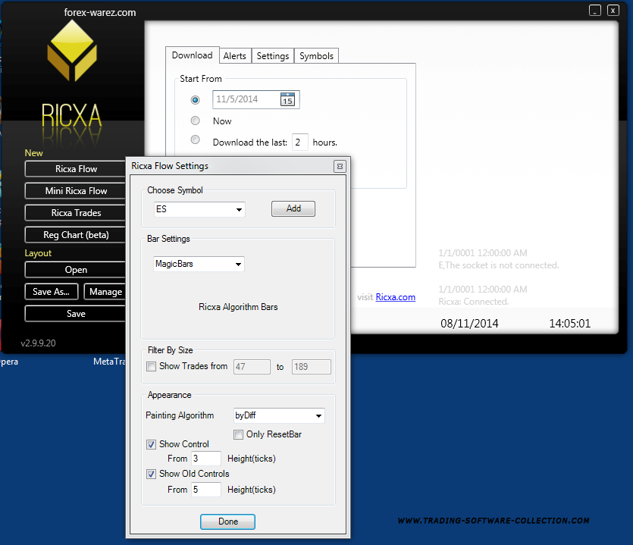Switch to the Alerts tab

click(235, 56)
